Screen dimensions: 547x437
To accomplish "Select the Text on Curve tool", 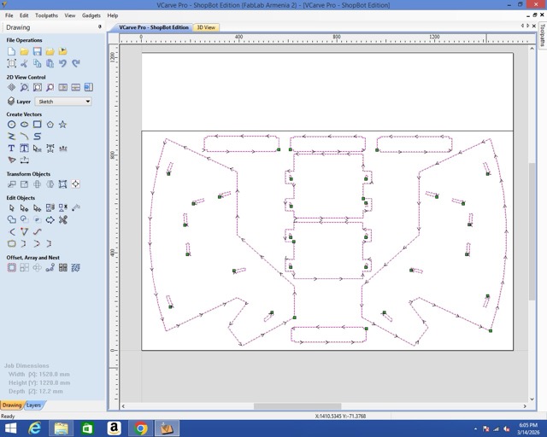I will point(62,149).
